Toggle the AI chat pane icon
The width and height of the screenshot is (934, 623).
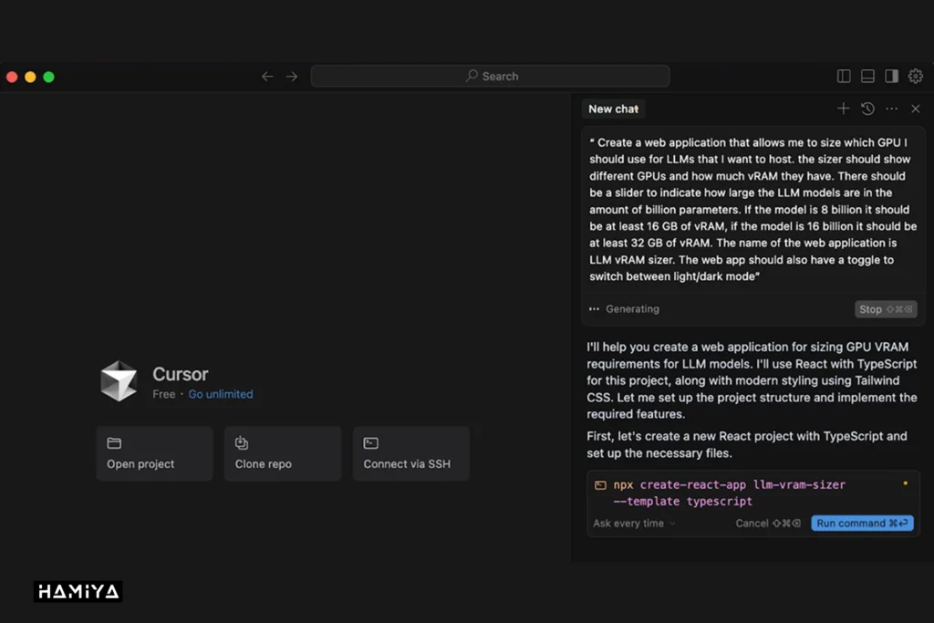click(x=891, y=77)
